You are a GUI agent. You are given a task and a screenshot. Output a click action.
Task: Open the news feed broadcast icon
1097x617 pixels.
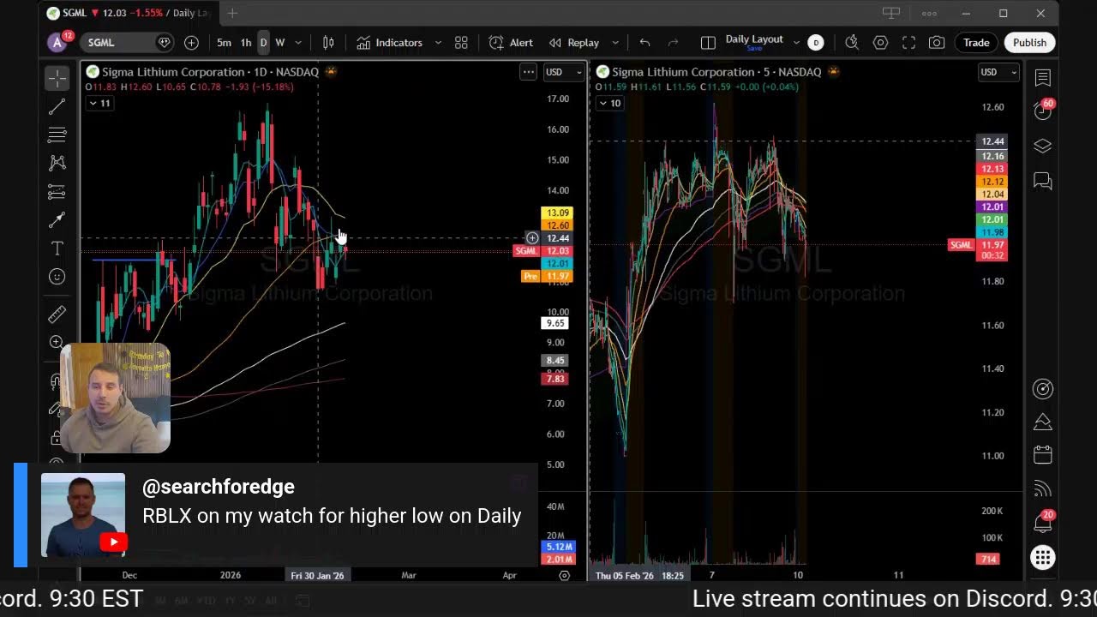pyautogui.click(x=1043, y=488)
